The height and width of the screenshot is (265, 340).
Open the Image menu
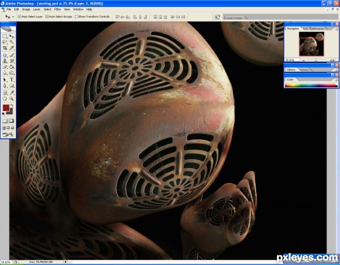tap(26, 9)
